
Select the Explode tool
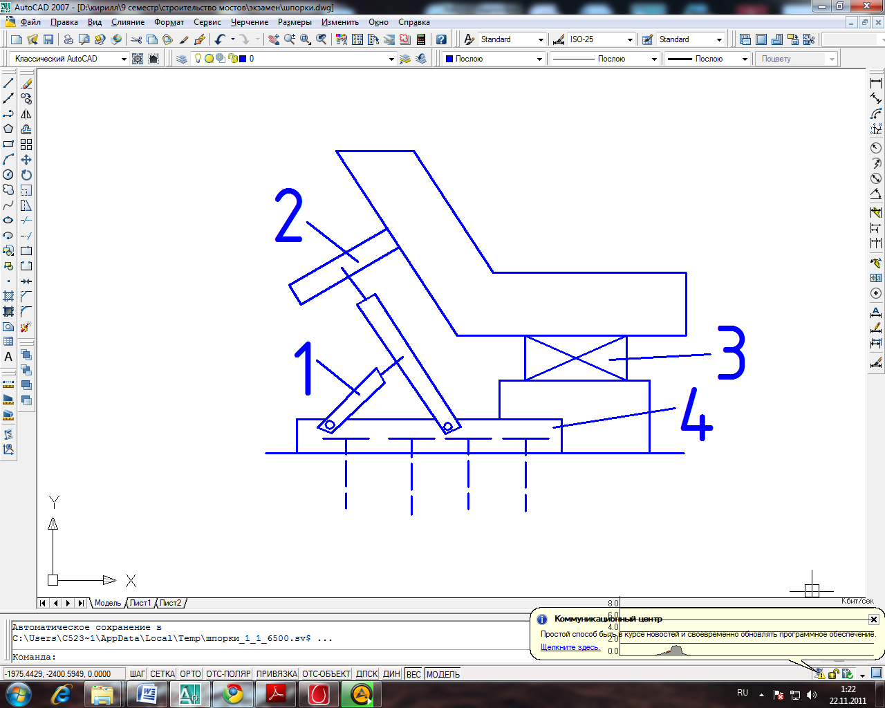[x=26, y=327]
